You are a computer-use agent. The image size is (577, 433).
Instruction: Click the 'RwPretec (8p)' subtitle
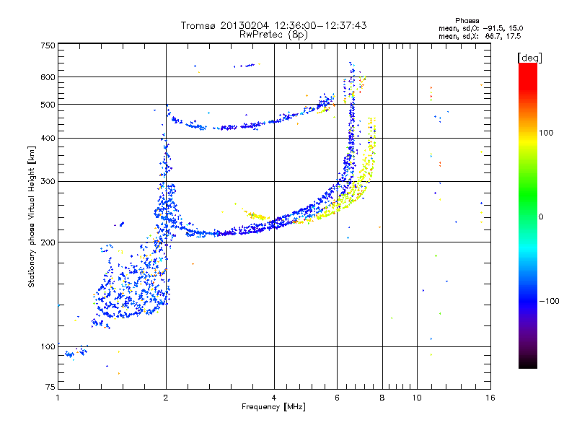tap(273, 35)
